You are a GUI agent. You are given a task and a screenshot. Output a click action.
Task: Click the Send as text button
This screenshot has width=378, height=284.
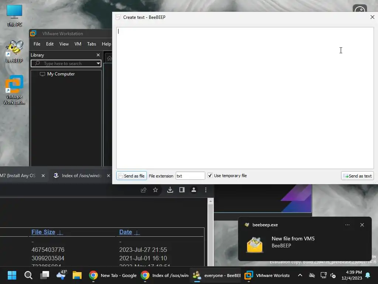click(357, 176)
